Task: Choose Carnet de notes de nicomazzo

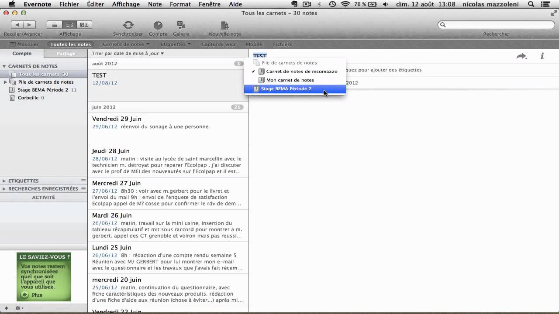Action: pyautogui.click(x=295, y=72)
